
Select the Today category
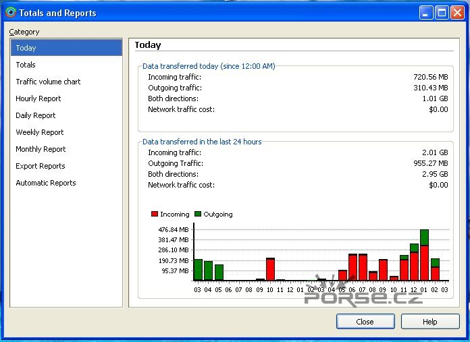[x=26, y=48]
